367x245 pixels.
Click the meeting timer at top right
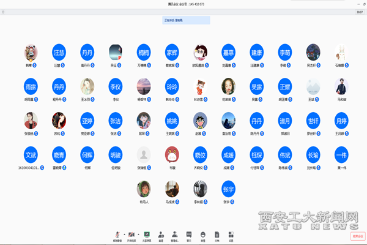point(360,11)
